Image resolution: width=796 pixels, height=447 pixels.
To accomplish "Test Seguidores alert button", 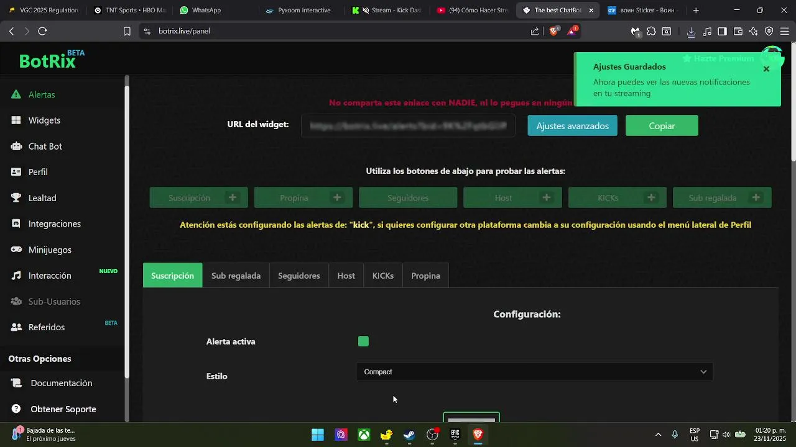I will tap(408, 197).
